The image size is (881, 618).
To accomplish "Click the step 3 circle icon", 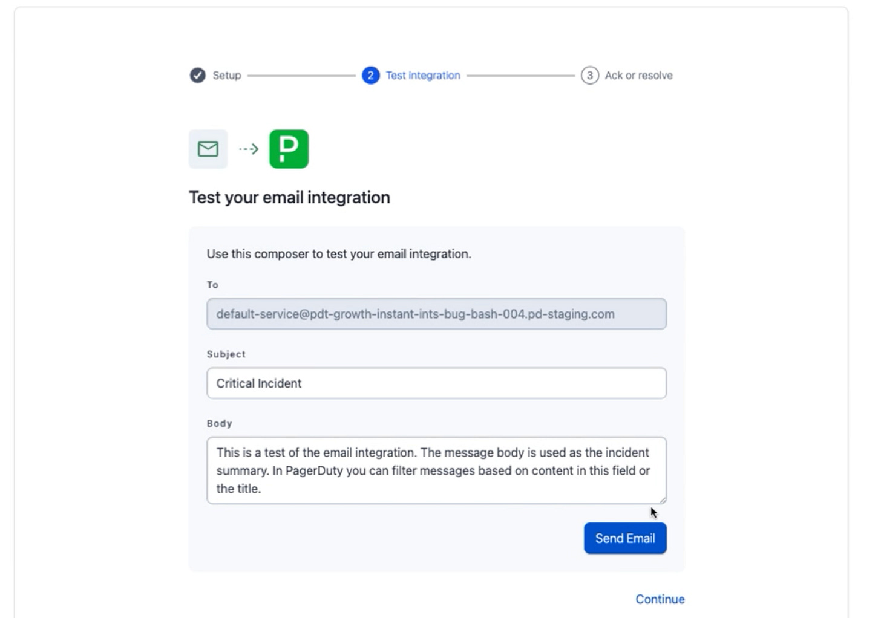I will 589,75.
